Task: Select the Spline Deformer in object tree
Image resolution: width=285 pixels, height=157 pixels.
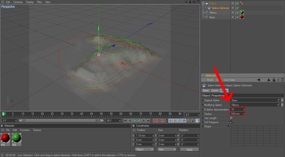Action: pyautogui.click(x=220, y=8)
